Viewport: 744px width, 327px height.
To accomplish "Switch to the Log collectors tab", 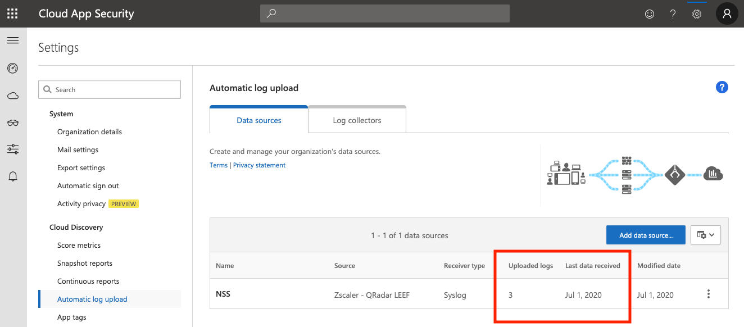I will point(357,120).
